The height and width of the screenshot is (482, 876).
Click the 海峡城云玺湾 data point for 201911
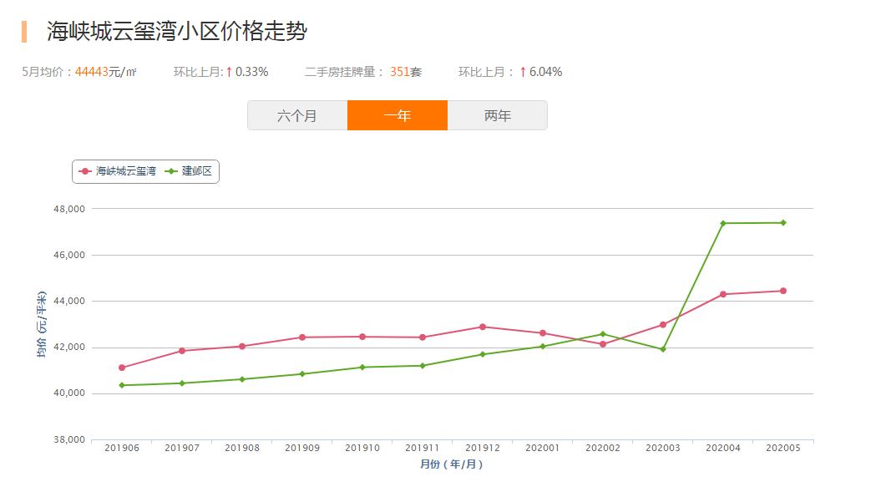[x=423, y=337]
